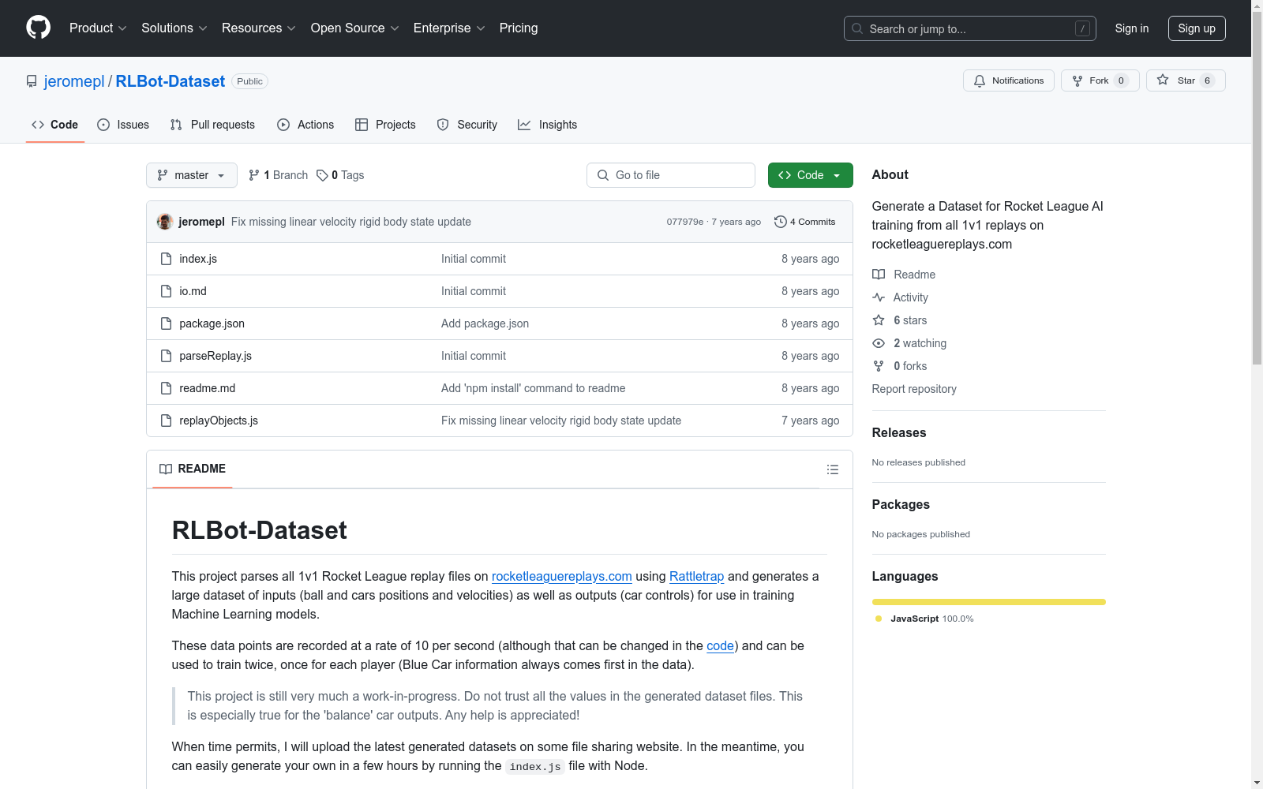Open the README outline list icon
Image resolution: width=1263 pixels, height=789 pixels.
click(x=833, y=469)
